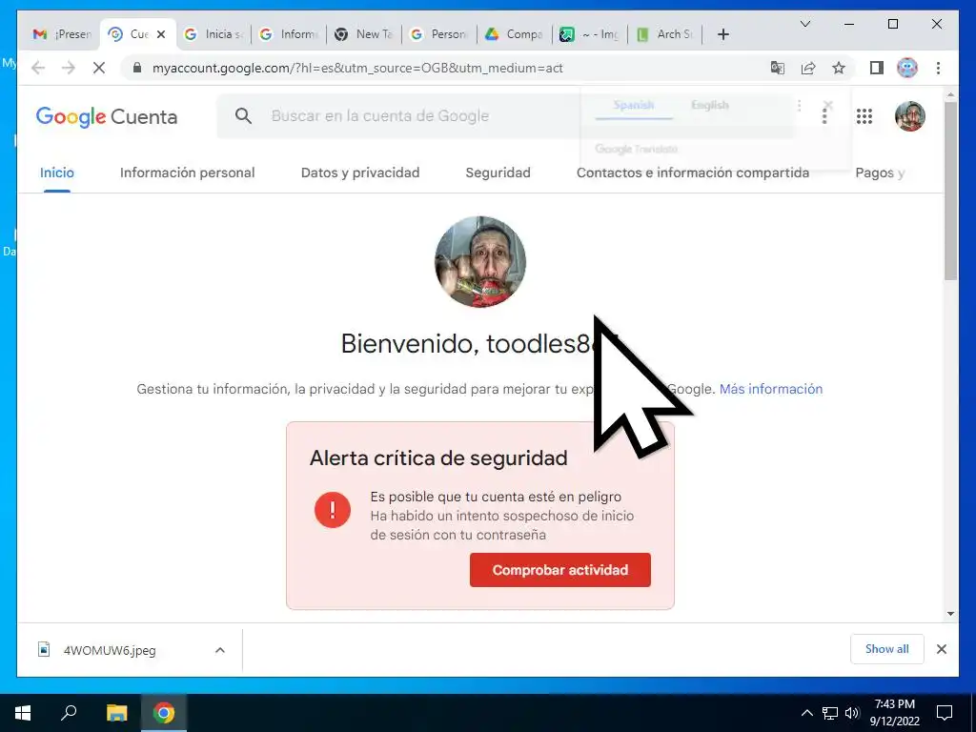Screen dimensions: 976x732
Task: Click the Chrome taskbar icon
Action: pyautogui.click(x=164, y=713)
